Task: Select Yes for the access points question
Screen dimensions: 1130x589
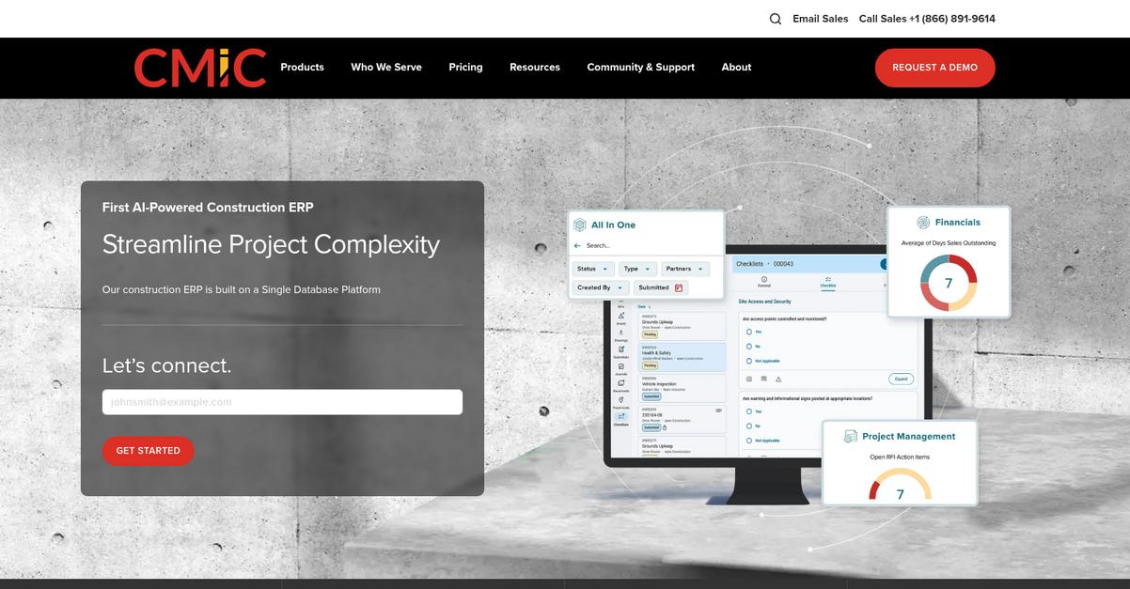Action: point(748,332)
